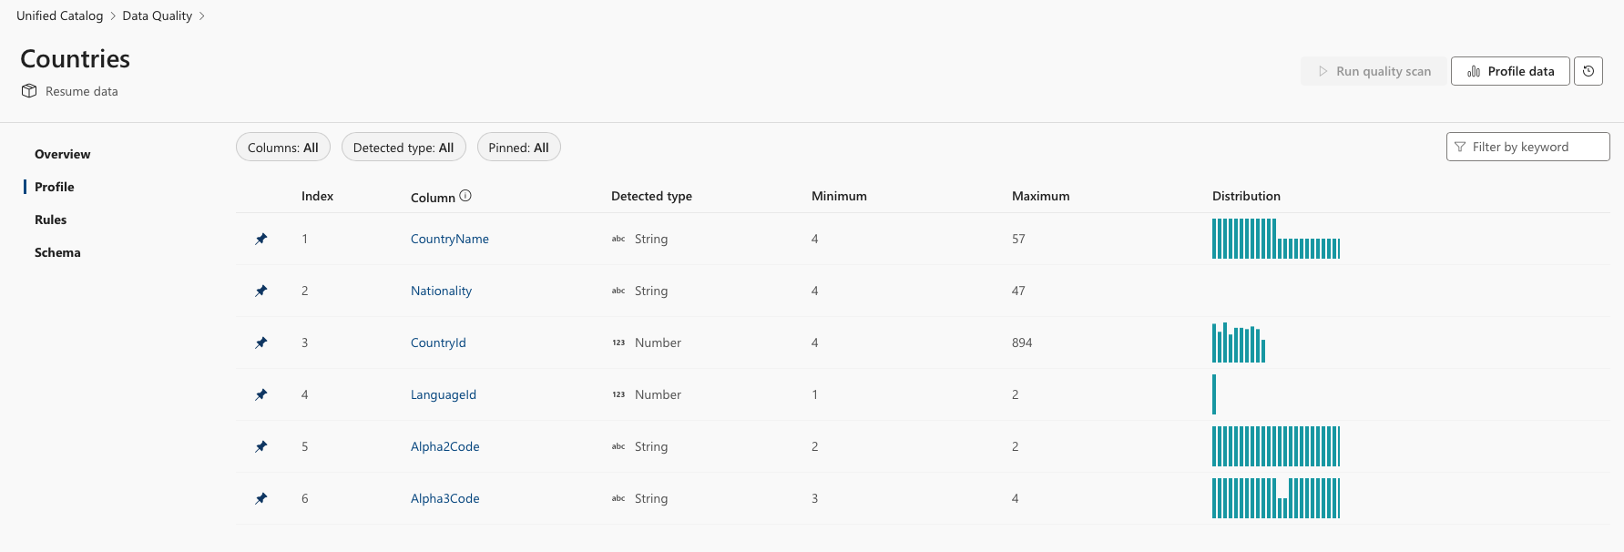Expand the Detected type: All filter
Image resolution: width=1624 pixels, height=552 pixels.
coord(403,148)
